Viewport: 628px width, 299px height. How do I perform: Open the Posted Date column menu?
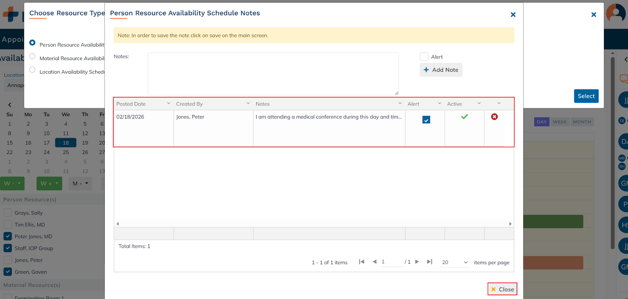pos(168,104)
